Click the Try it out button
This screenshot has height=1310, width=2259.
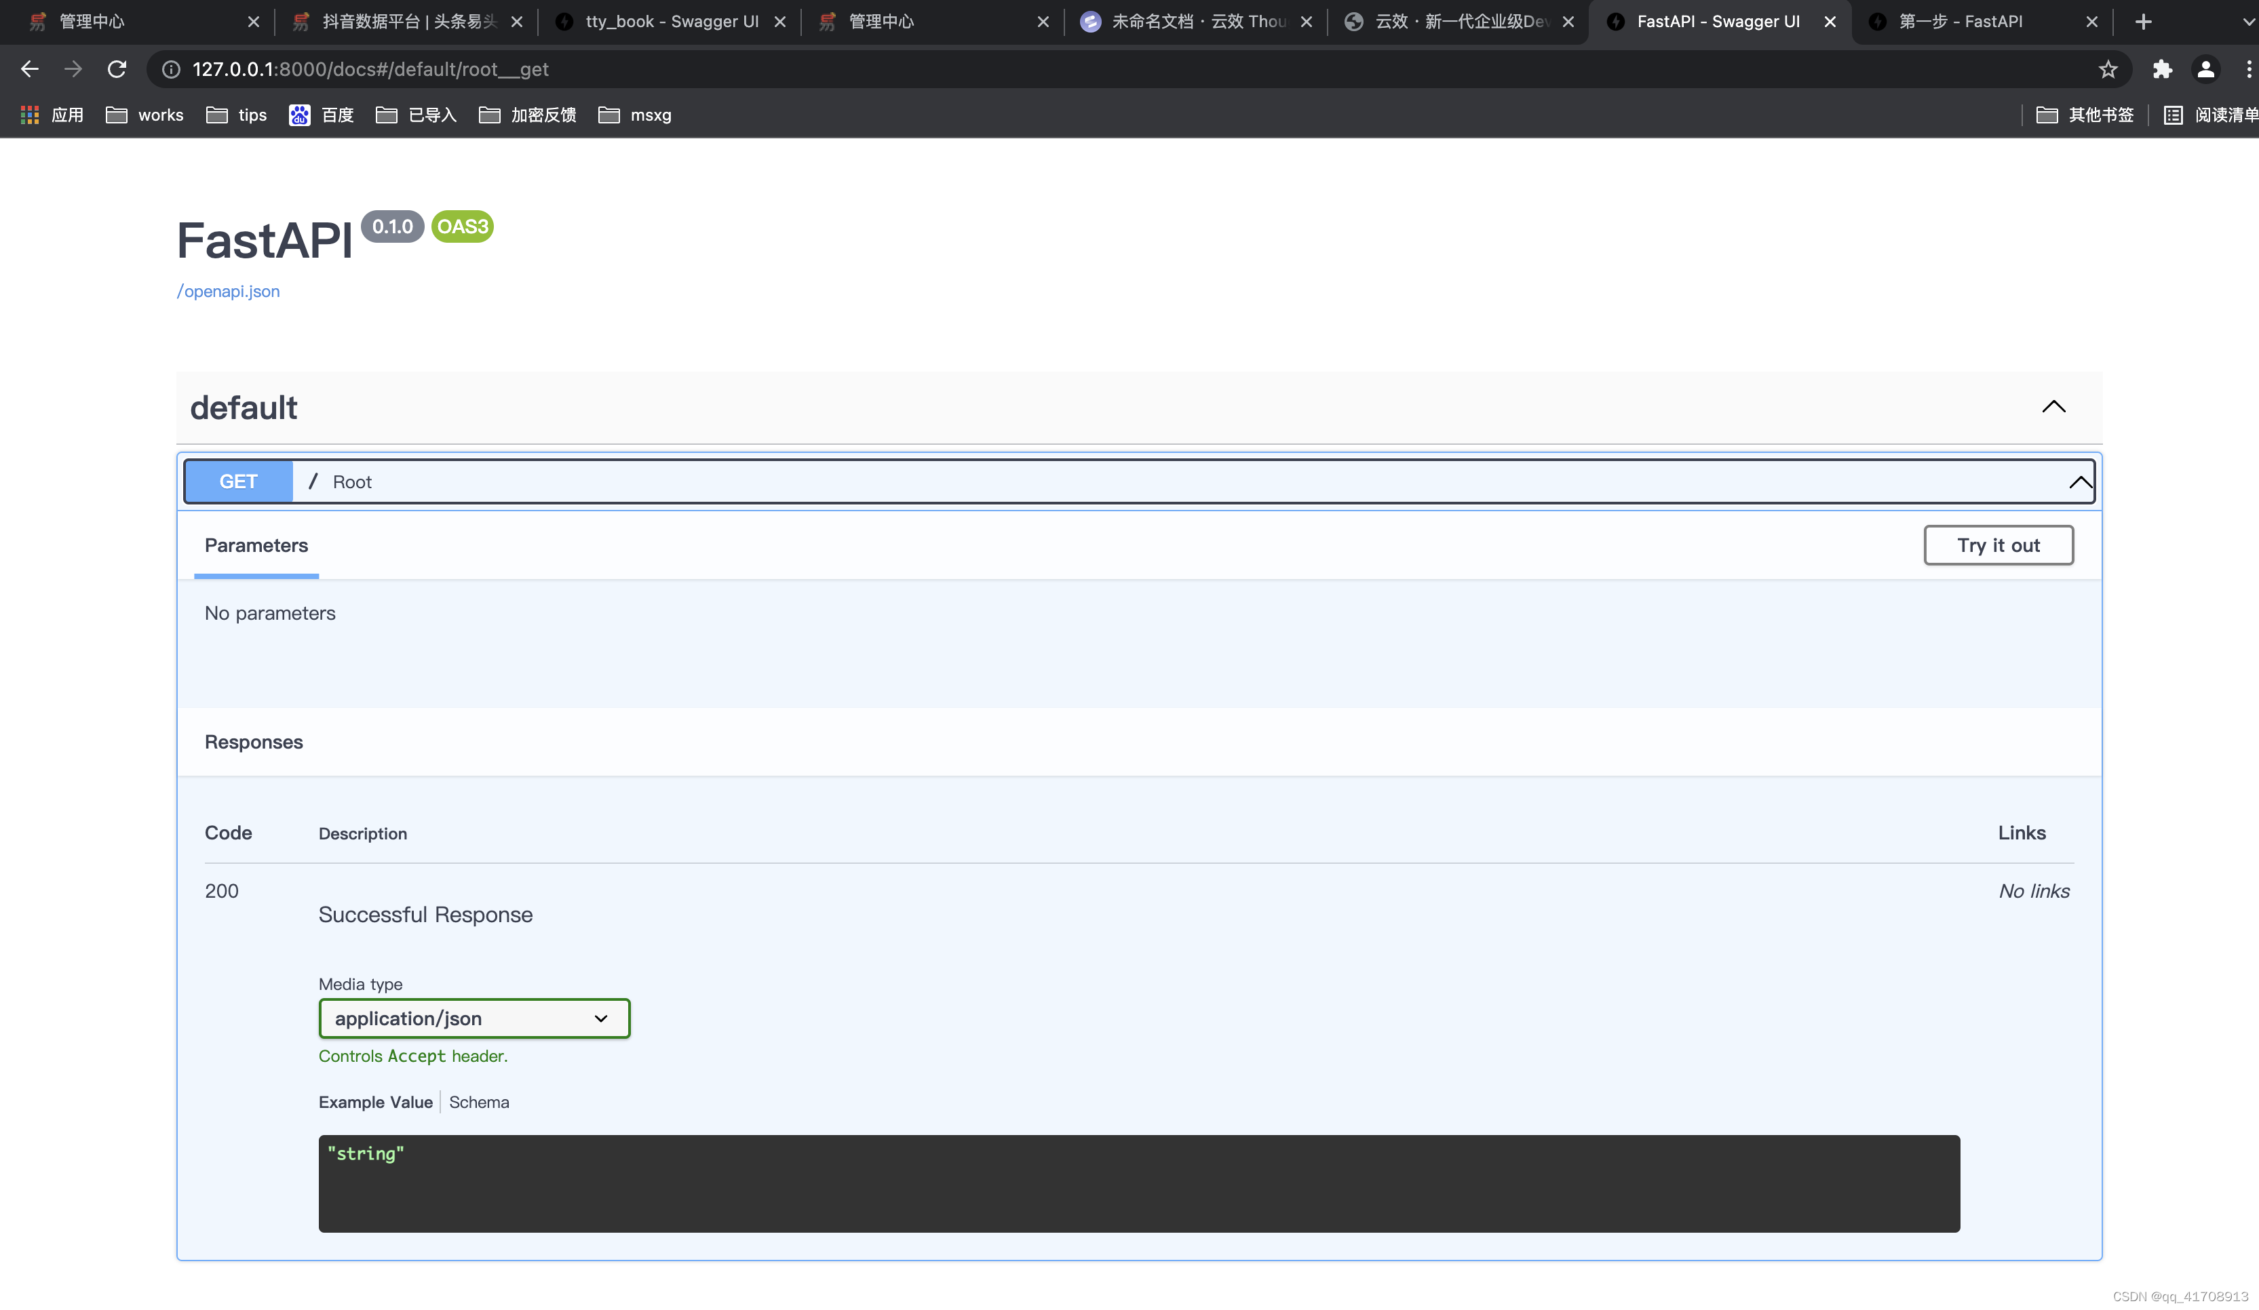(x=1998, y=544)
